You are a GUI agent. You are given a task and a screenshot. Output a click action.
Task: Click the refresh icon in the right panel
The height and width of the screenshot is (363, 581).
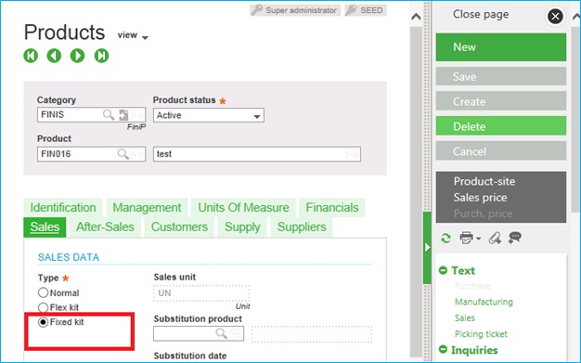pyautogui.click(x=445, y=238)
